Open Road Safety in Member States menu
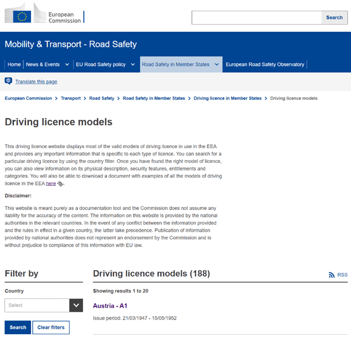 pyautogui.click(x=175, y=65)
